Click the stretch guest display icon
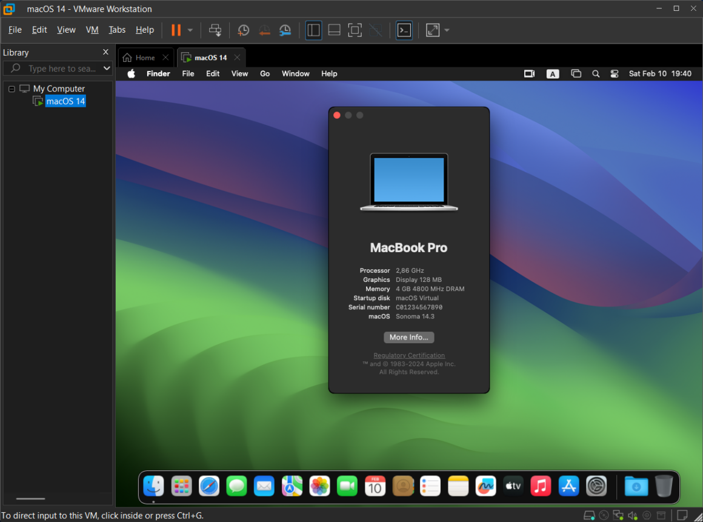 tap(433, 30)
